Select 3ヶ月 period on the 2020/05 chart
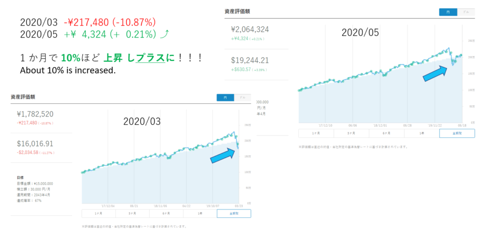 tap(351, 133)
